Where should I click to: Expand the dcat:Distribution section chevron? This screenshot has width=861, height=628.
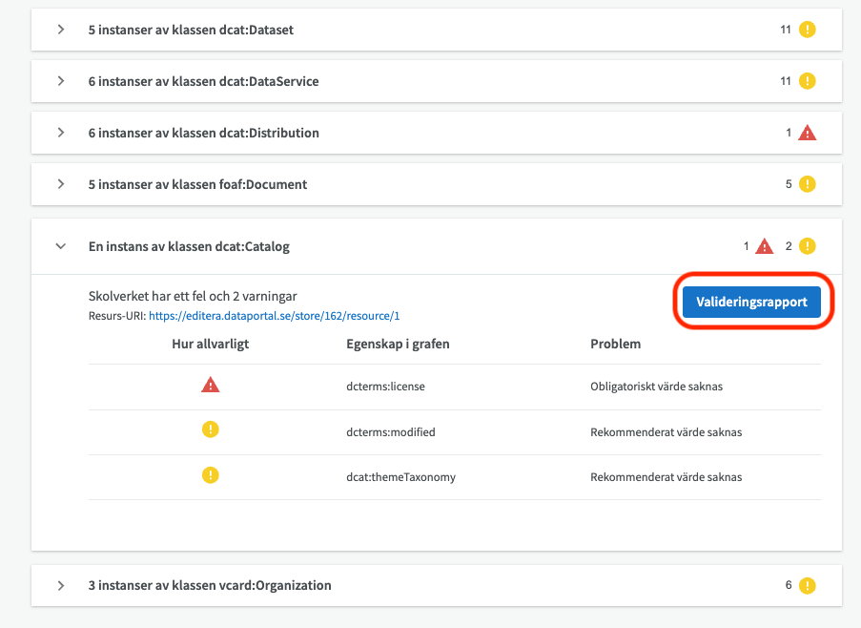61,133
